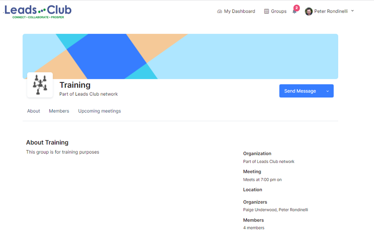The image size is (374, 239).
Task: Click 'This group is for training purposes' text
Action: click(x=63, y=152)
